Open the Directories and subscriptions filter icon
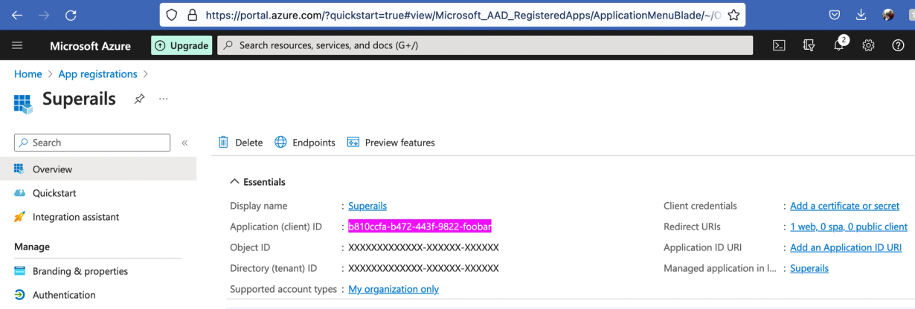 (809, 45)
